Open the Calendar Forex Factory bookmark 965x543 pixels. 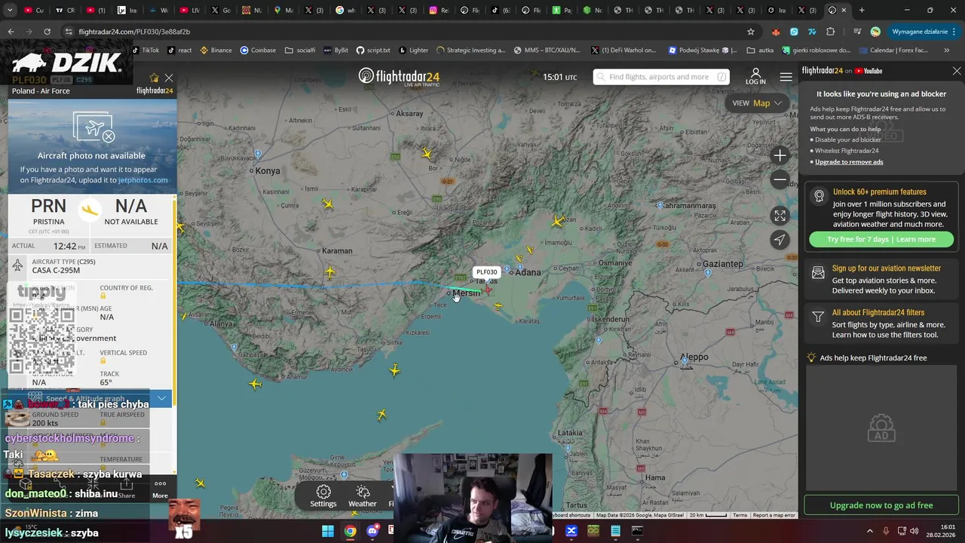[893, 51]
